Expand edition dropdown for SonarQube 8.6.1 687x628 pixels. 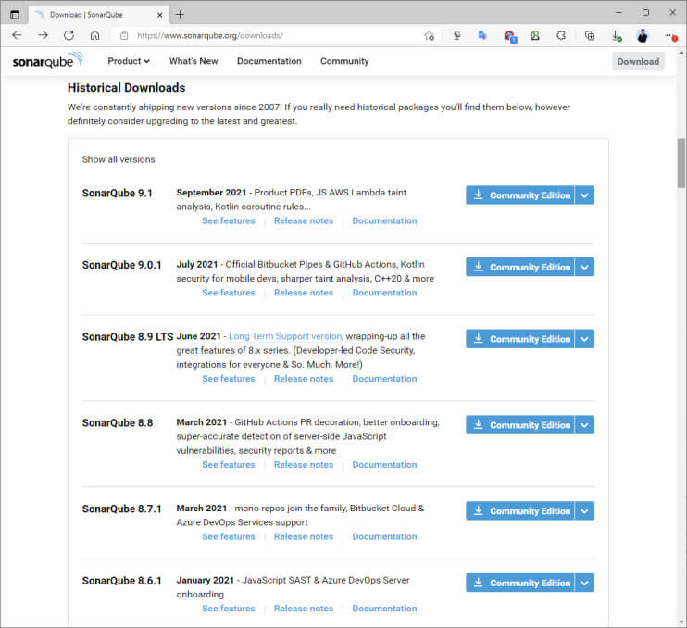pos(584,583)
